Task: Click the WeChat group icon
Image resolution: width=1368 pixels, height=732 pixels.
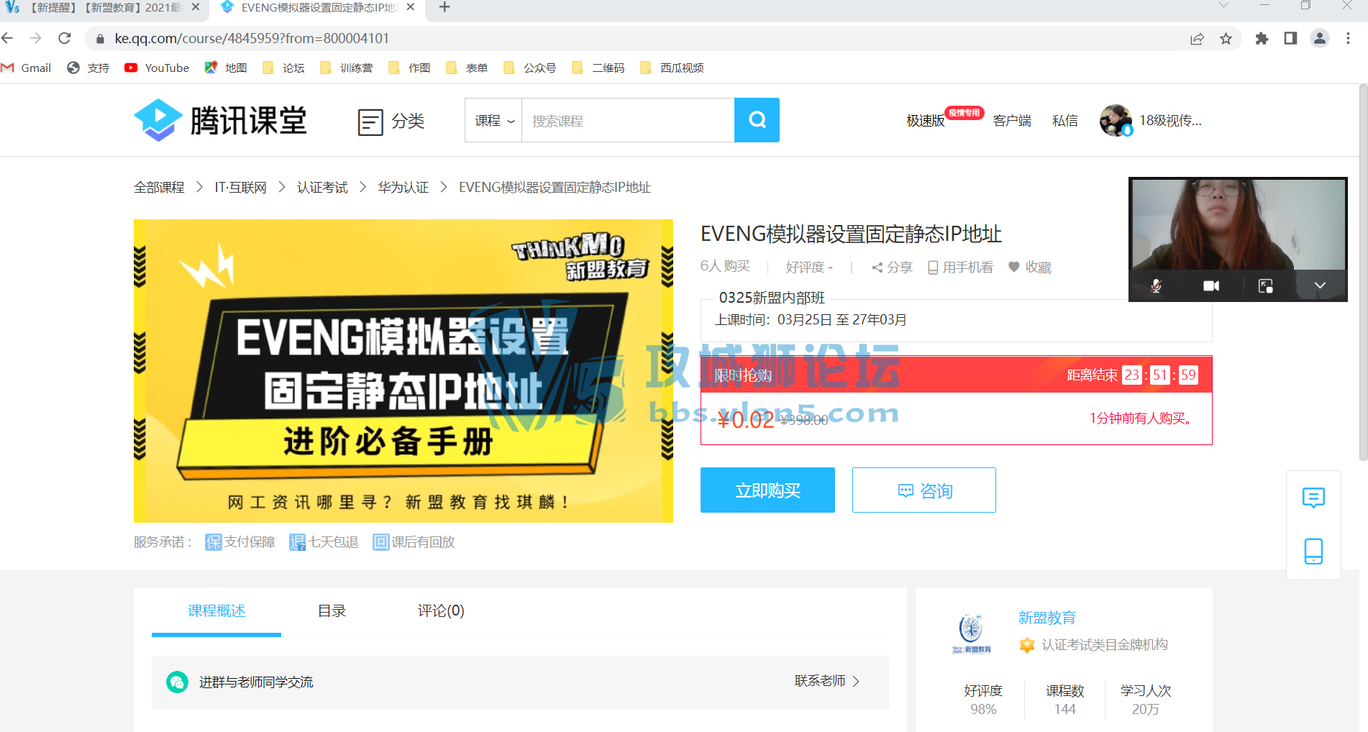Action: [177, 682]
